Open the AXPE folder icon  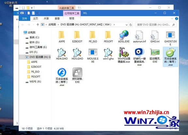(62, 35)
